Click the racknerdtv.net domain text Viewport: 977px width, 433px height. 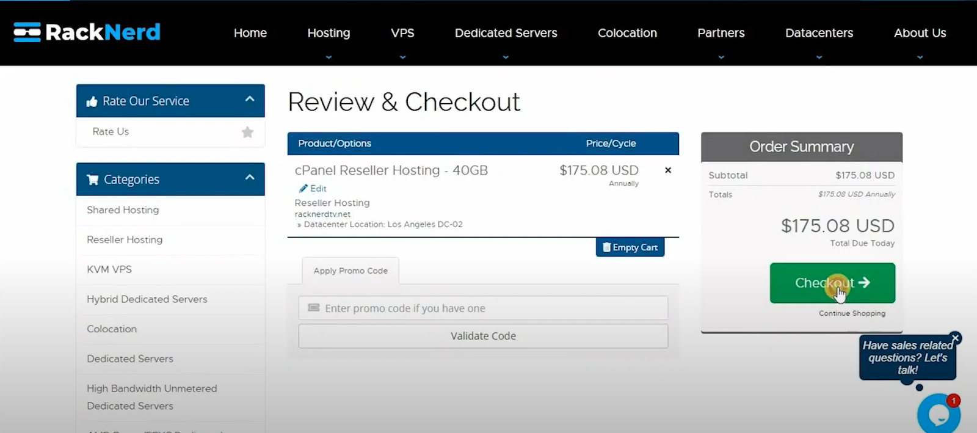coord(322,214)
